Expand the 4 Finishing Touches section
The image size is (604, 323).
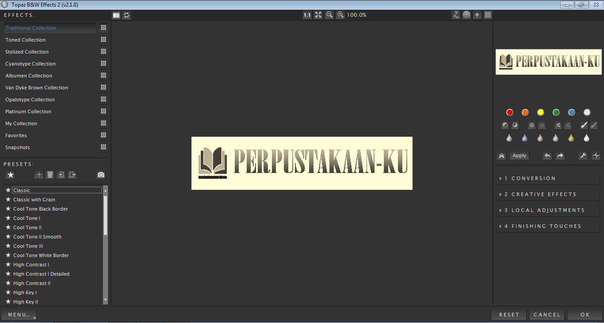548,226
